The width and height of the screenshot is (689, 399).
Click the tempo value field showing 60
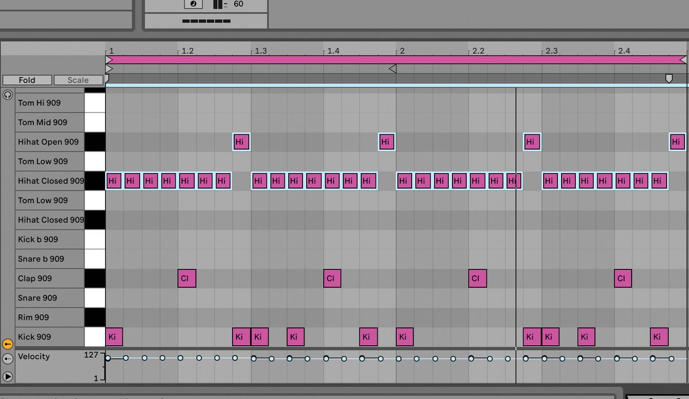(x=239, y=5)
